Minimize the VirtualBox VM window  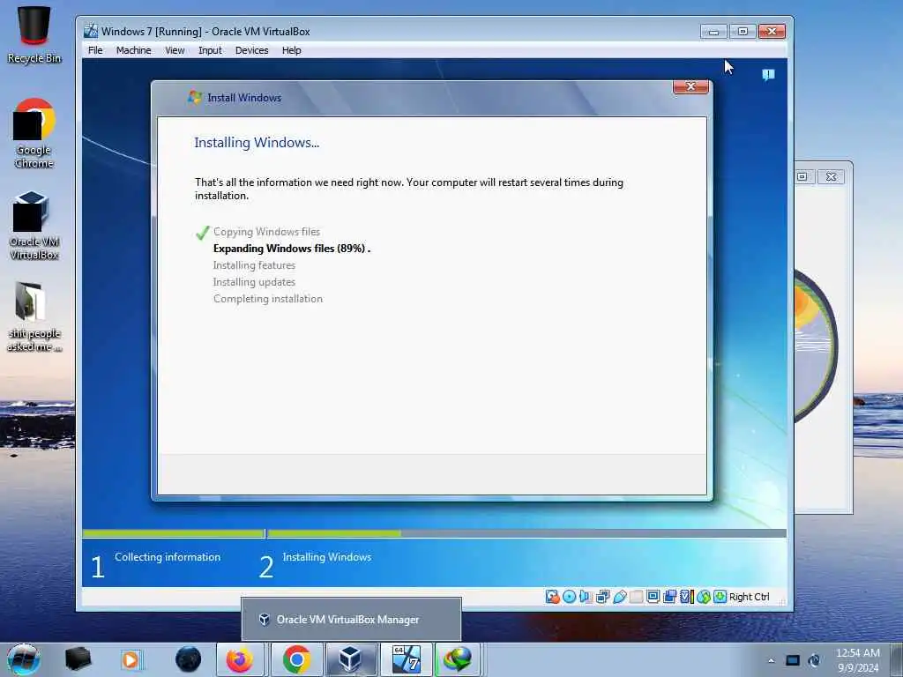tap(713, 32)
